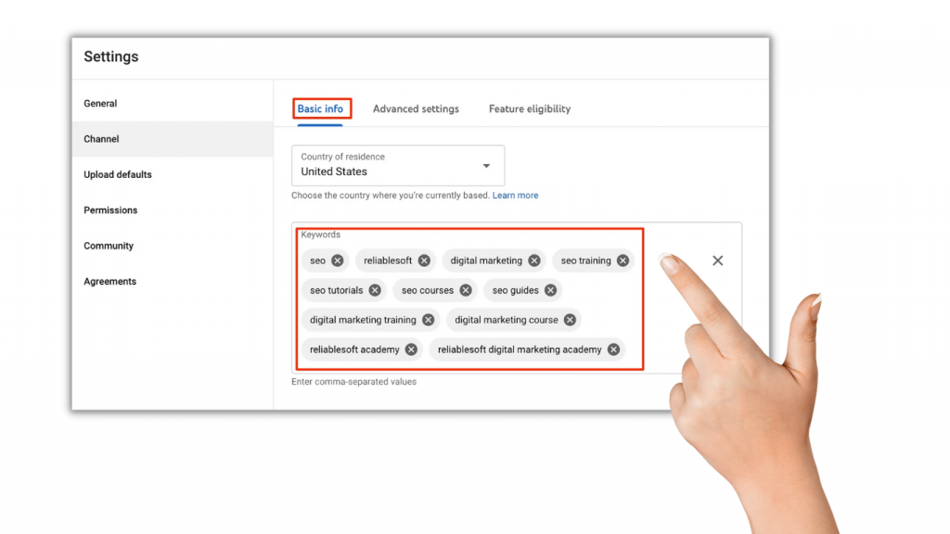Remove the "reliablesoft academy" keyword chip

pos(411,350)
